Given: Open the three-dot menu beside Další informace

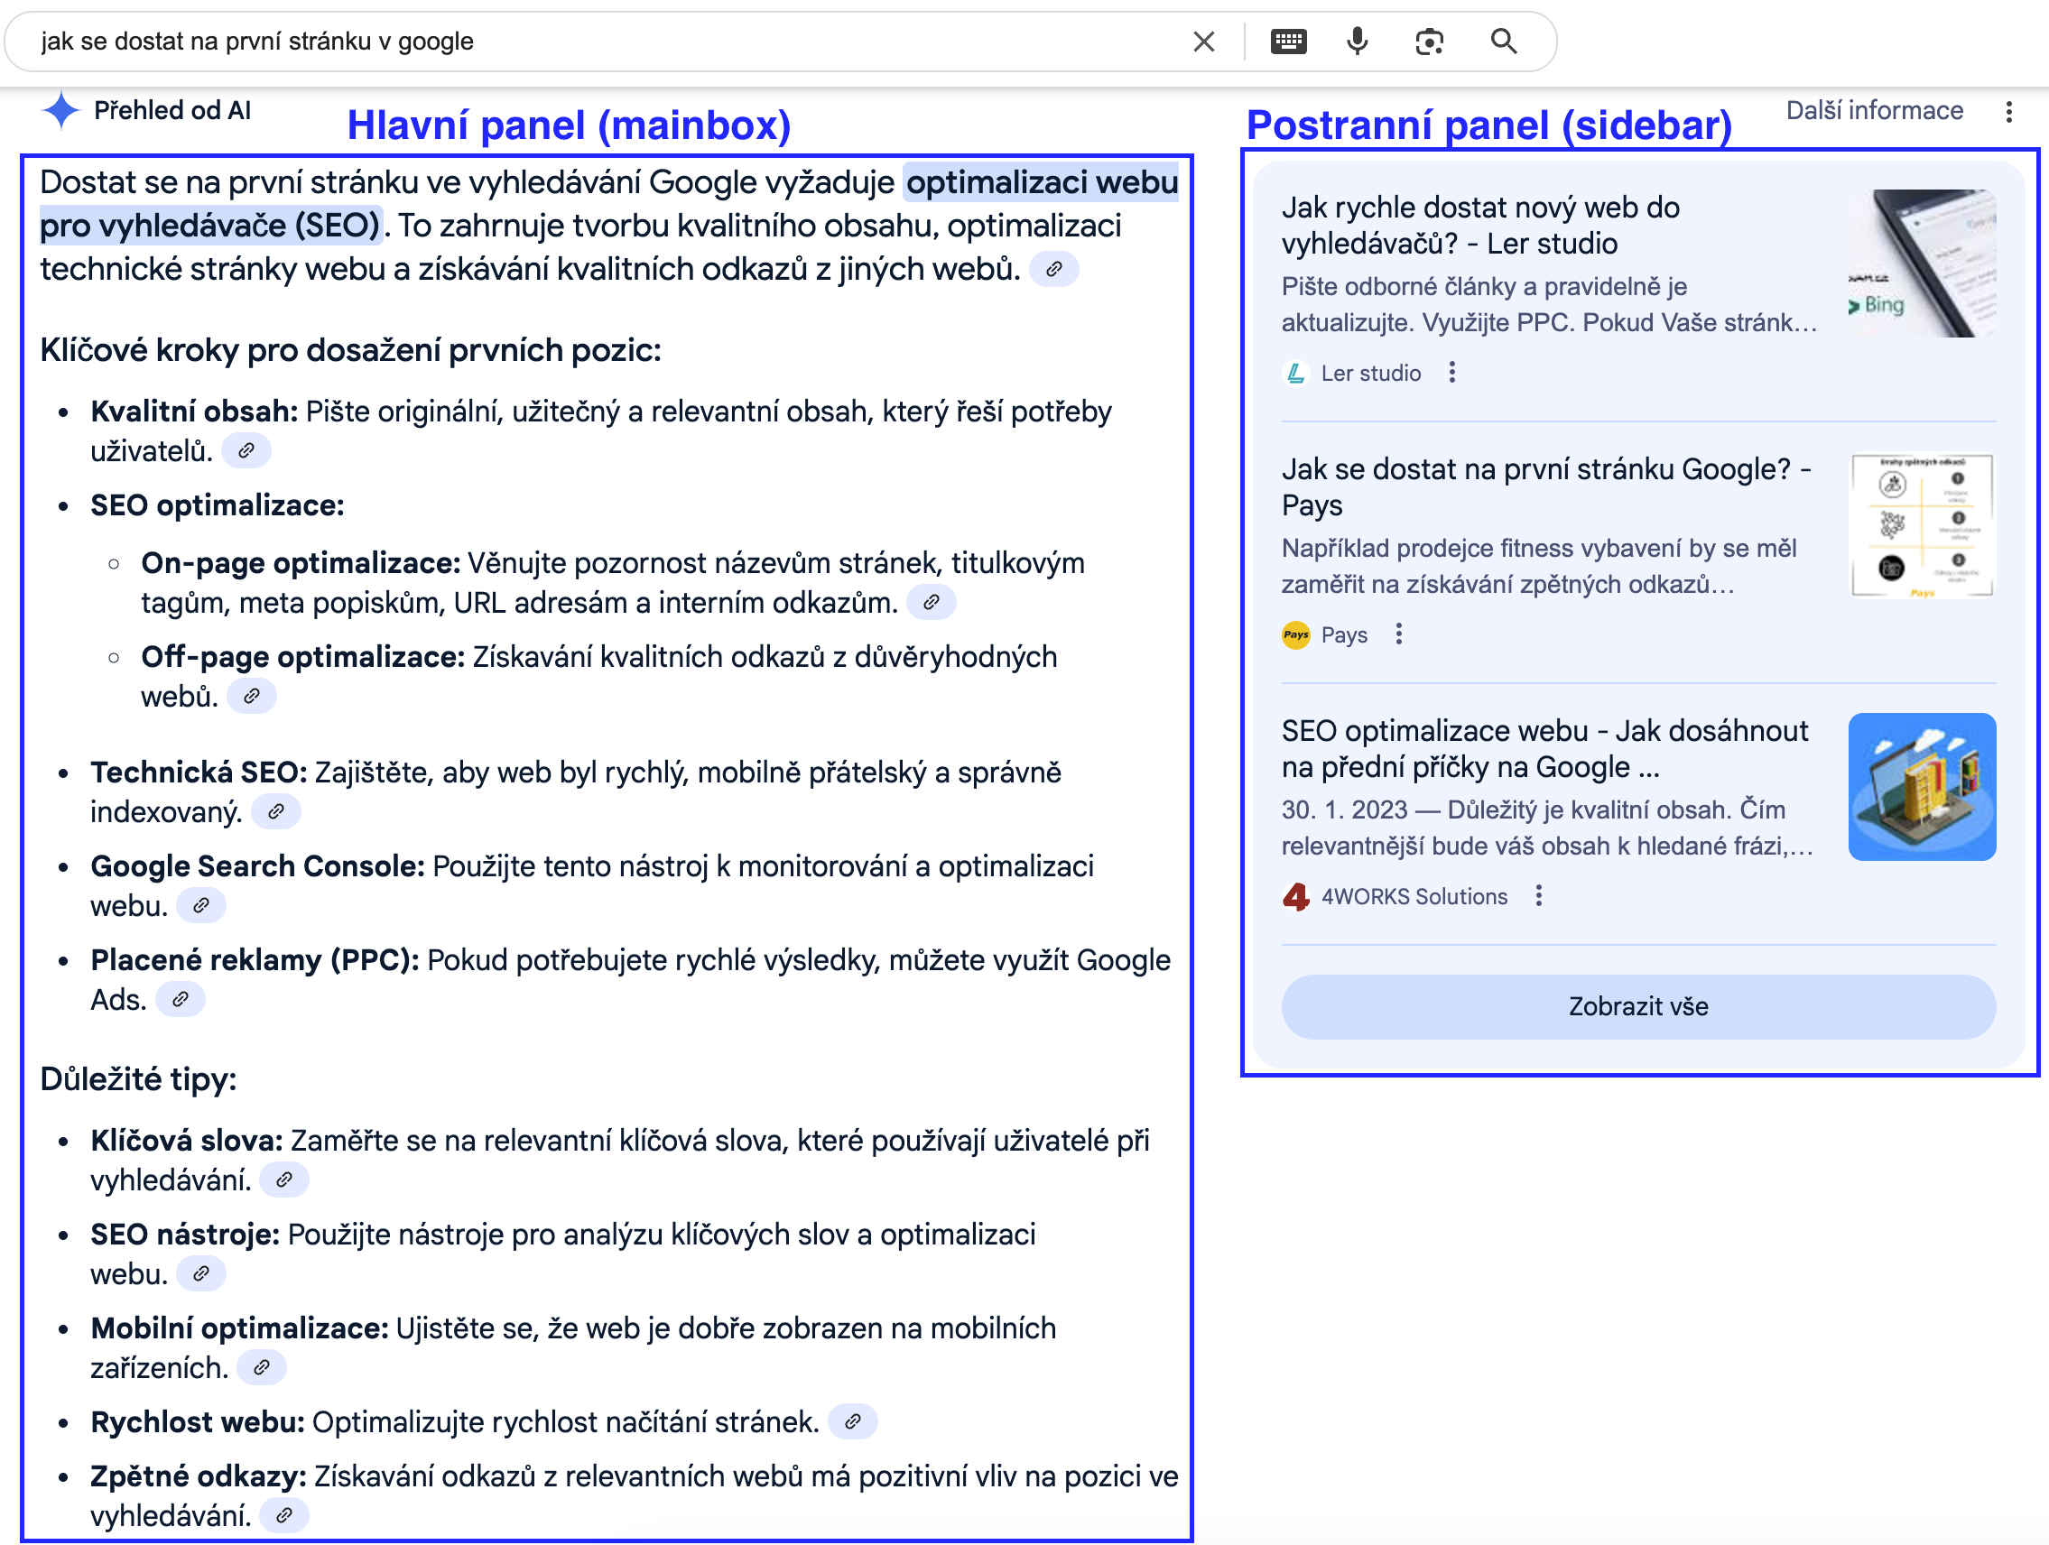Looking at the screenshot, I should point(2008,111).
